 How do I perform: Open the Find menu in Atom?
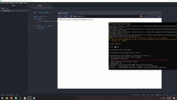click(17, 3)
